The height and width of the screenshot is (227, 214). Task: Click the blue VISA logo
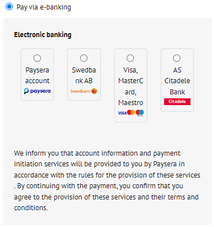[122, 113]
